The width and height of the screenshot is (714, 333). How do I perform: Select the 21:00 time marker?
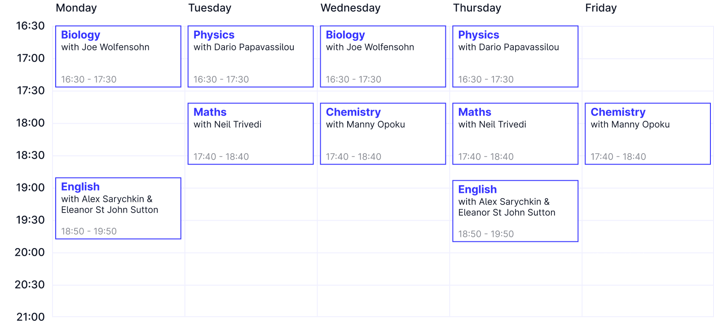tap(31, 317)
